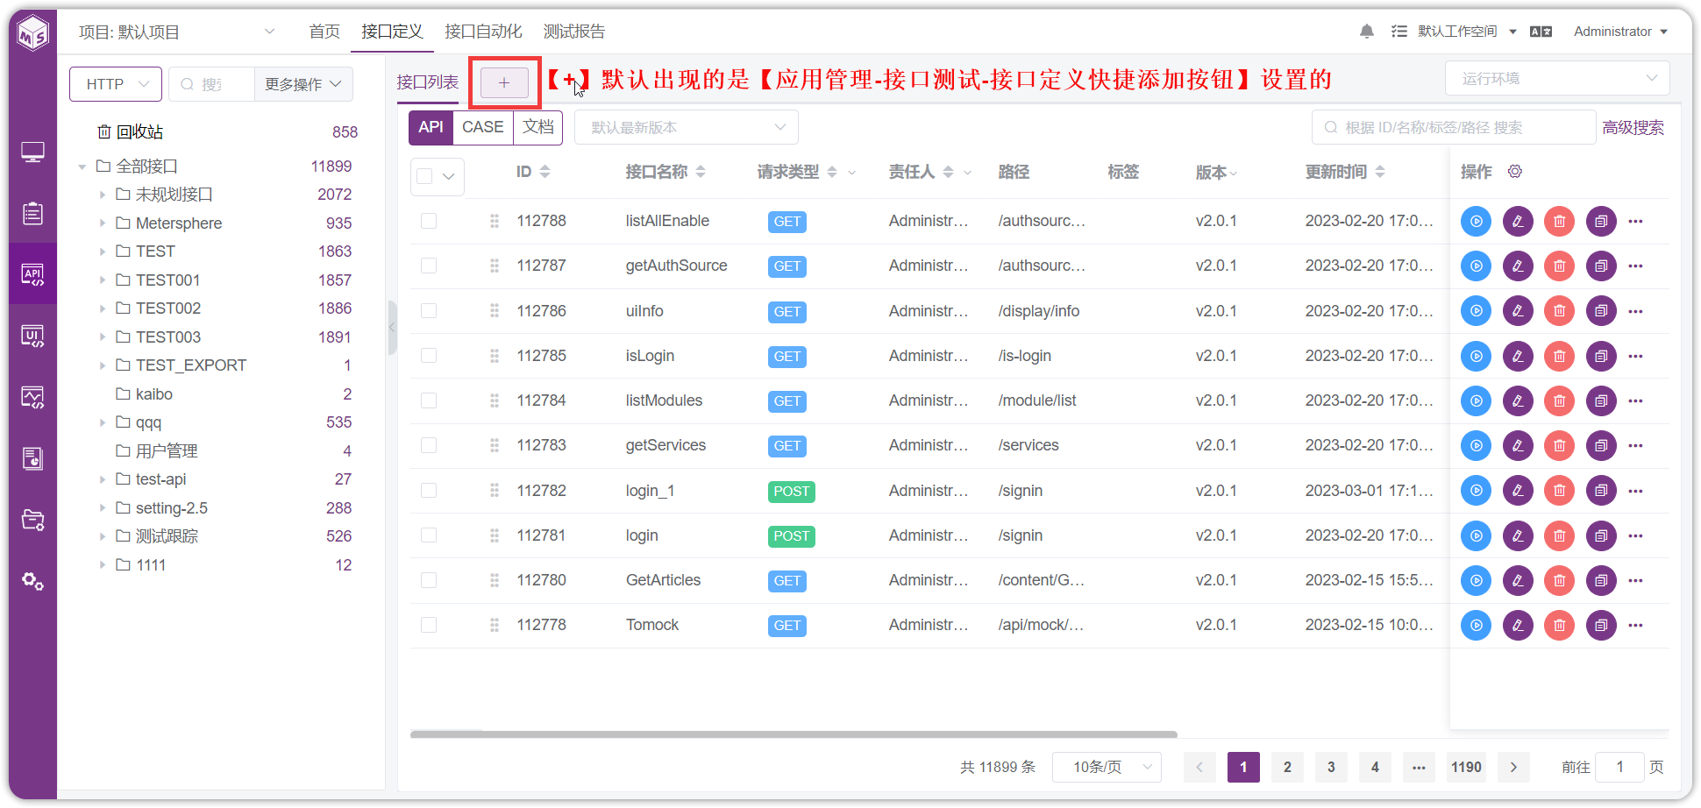
Task: Check the Tomock row checkbox
Action: [429, 625]
